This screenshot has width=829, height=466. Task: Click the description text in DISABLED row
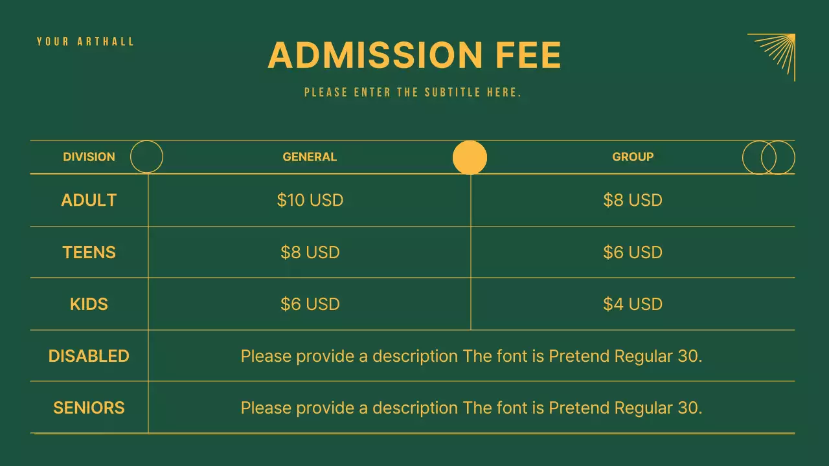tap(471, 355)
